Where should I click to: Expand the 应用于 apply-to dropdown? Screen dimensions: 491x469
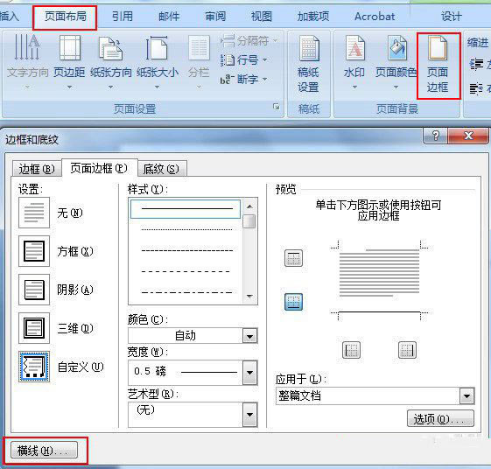(466, 396)
